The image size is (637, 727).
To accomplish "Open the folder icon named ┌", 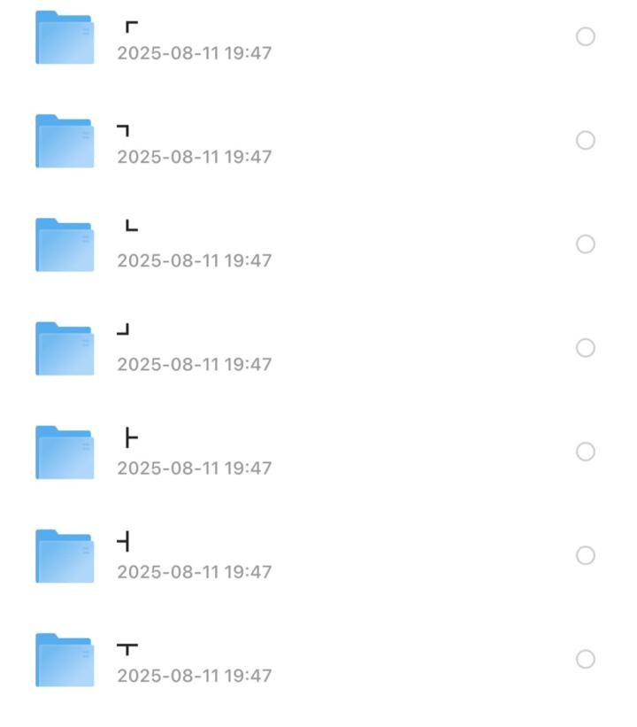I will click(x=65, y=37).
